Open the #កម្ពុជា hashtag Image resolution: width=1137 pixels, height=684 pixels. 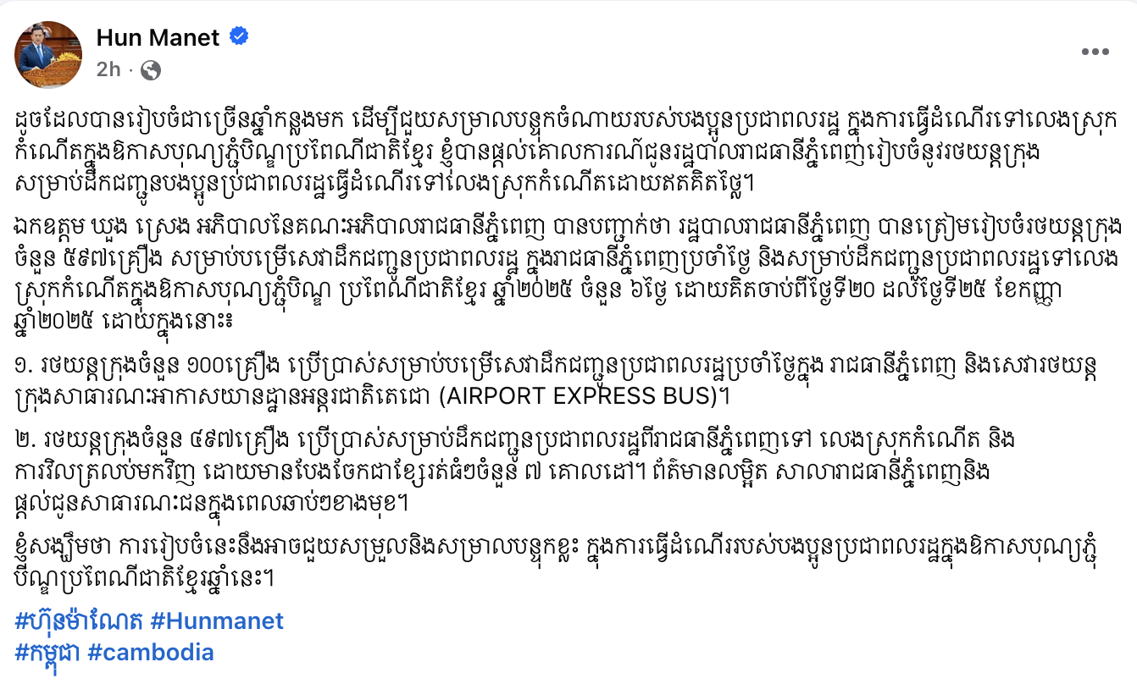[47, 653]
